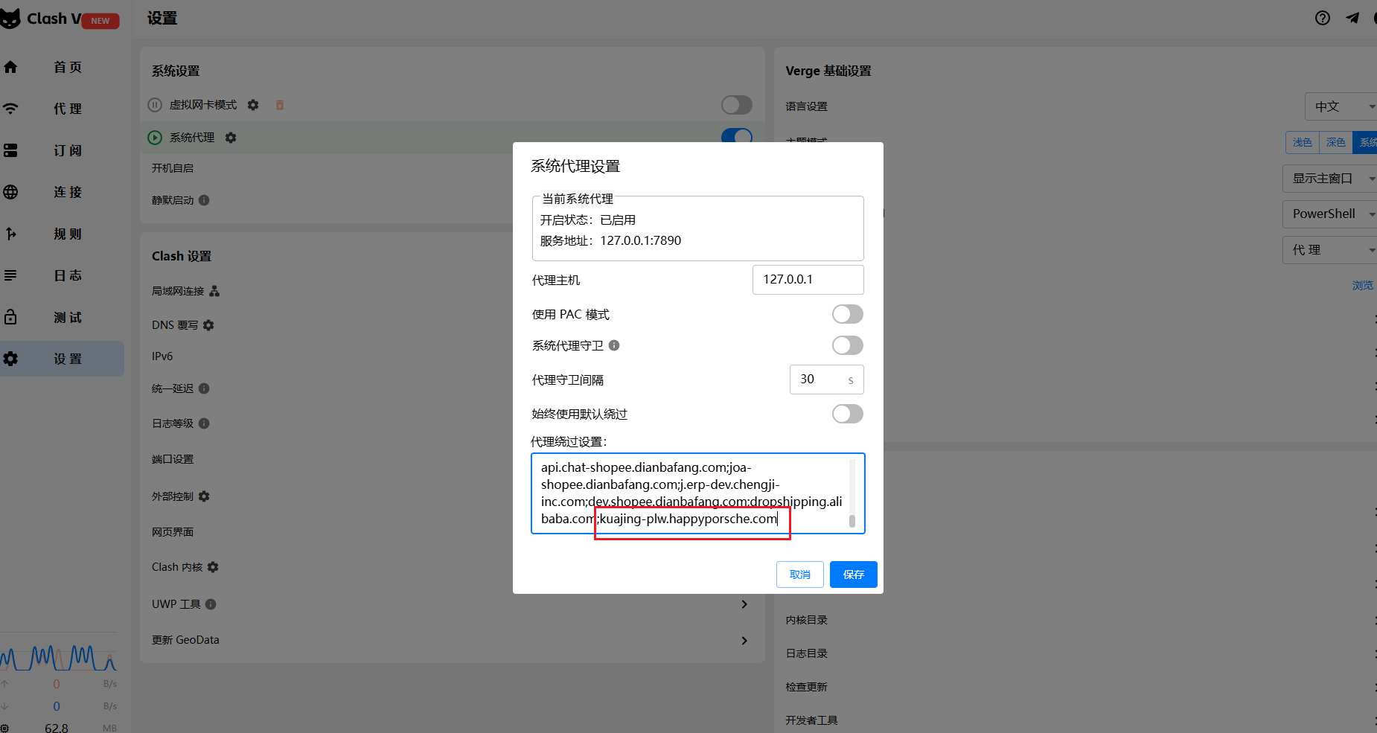Image resolution: width=1377 pixels, height=733 pixels.
Task: Enable 使用 PAC 模式
Action: [x=846, y=313]
